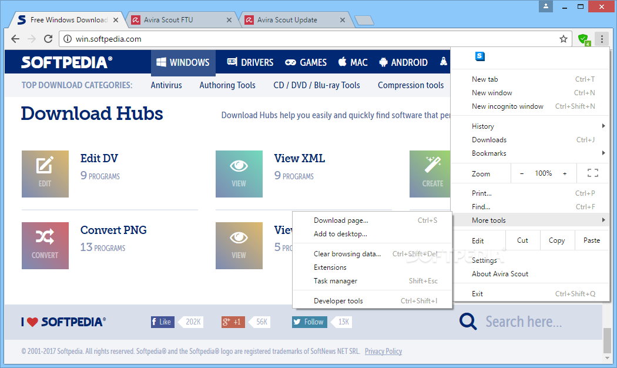Choose New tab from the menu

click(529, 79)
